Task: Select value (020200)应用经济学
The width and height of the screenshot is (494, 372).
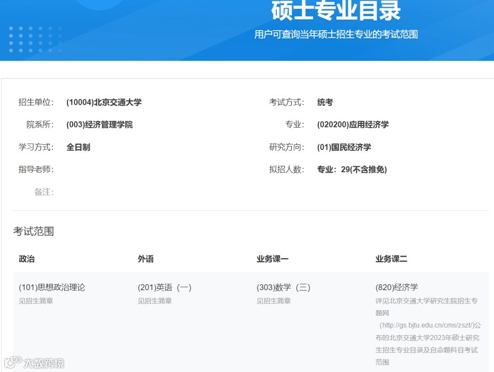Action: coord(353,125)
